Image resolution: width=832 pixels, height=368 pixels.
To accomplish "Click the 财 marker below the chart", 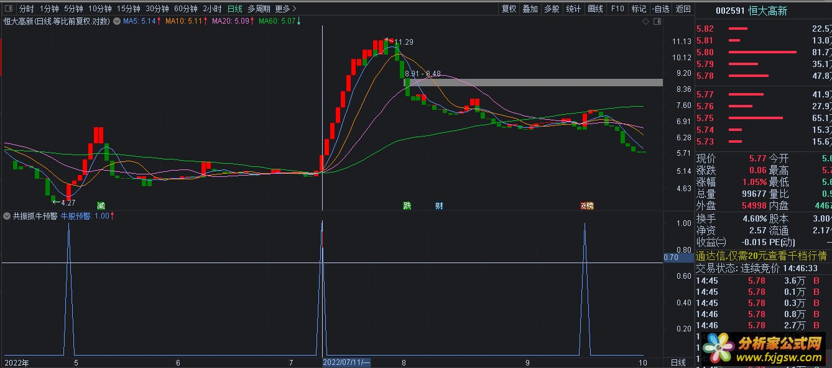I will click(x=439, y=205).
